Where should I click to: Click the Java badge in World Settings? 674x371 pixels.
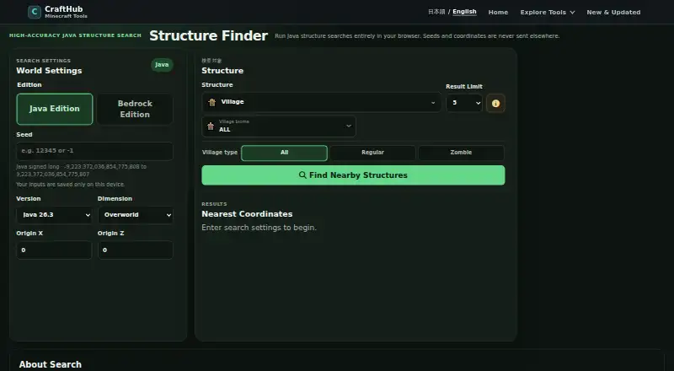pos(162,65)
